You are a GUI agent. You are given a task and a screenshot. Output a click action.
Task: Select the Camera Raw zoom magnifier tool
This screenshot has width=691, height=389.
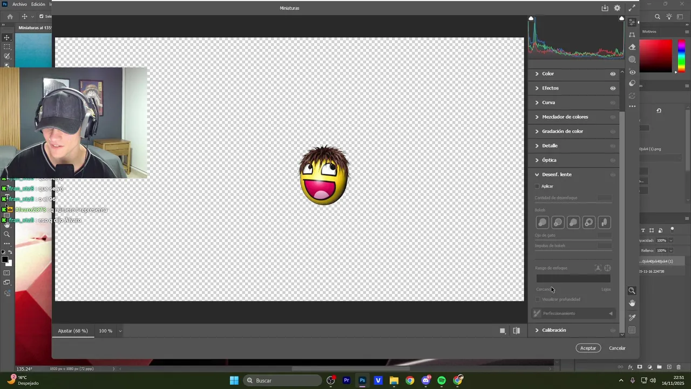[x=632, y=291]
